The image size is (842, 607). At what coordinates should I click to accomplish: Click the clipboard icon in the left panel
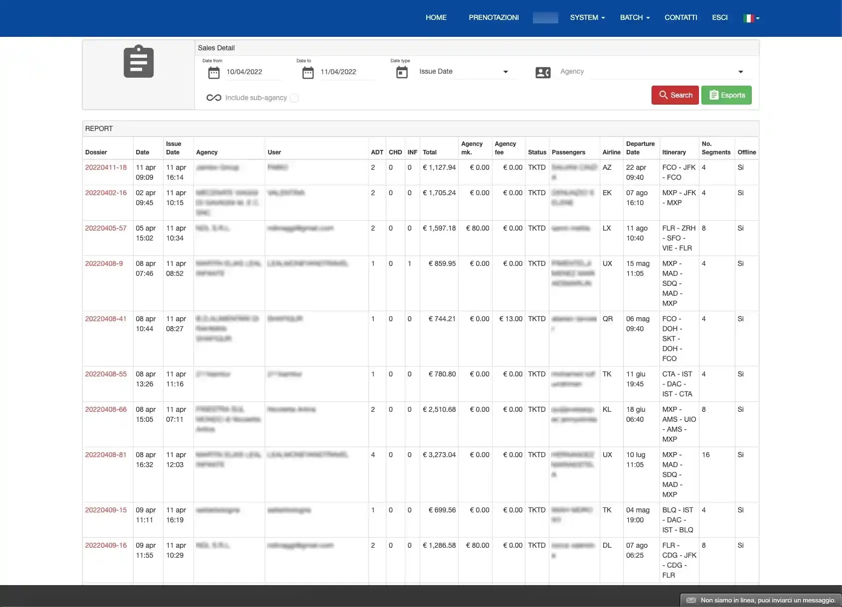(x=138, y=61)
